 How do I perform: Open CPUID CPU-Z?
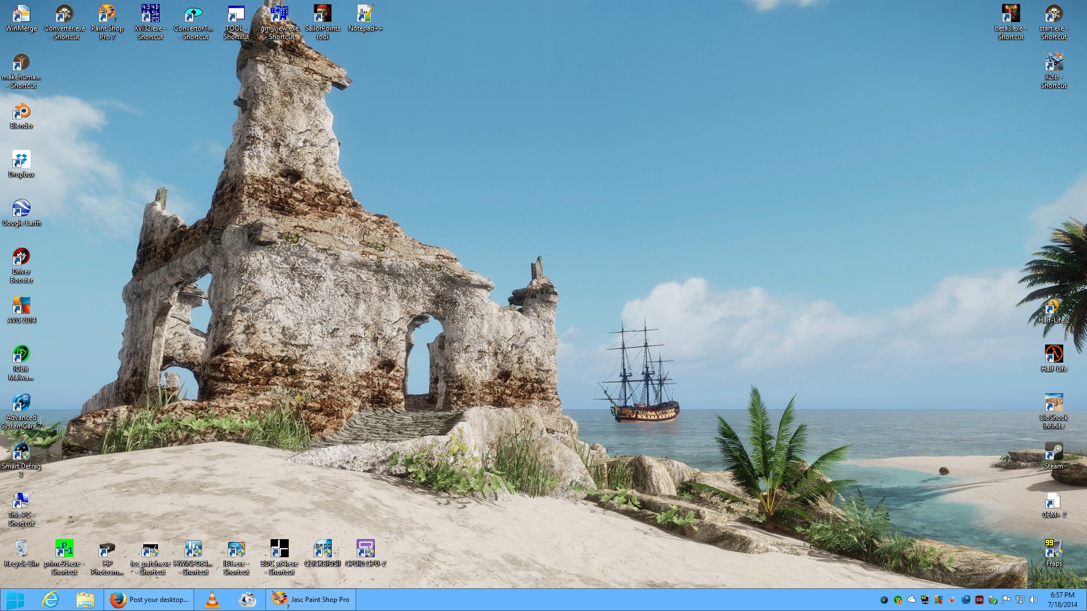pyautogui.click(x=365, y=554)
